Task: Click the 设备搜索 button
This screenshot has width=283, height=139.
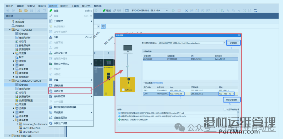Action: tap(233, 43)
